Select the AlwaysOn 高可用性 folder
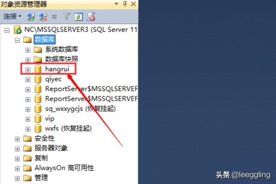276x184 pixels. tap(64, 168)
